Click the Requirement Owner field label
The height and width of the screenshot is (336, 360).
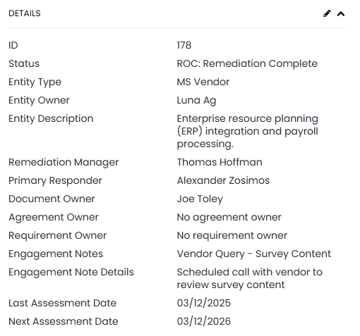coord(57,235)
